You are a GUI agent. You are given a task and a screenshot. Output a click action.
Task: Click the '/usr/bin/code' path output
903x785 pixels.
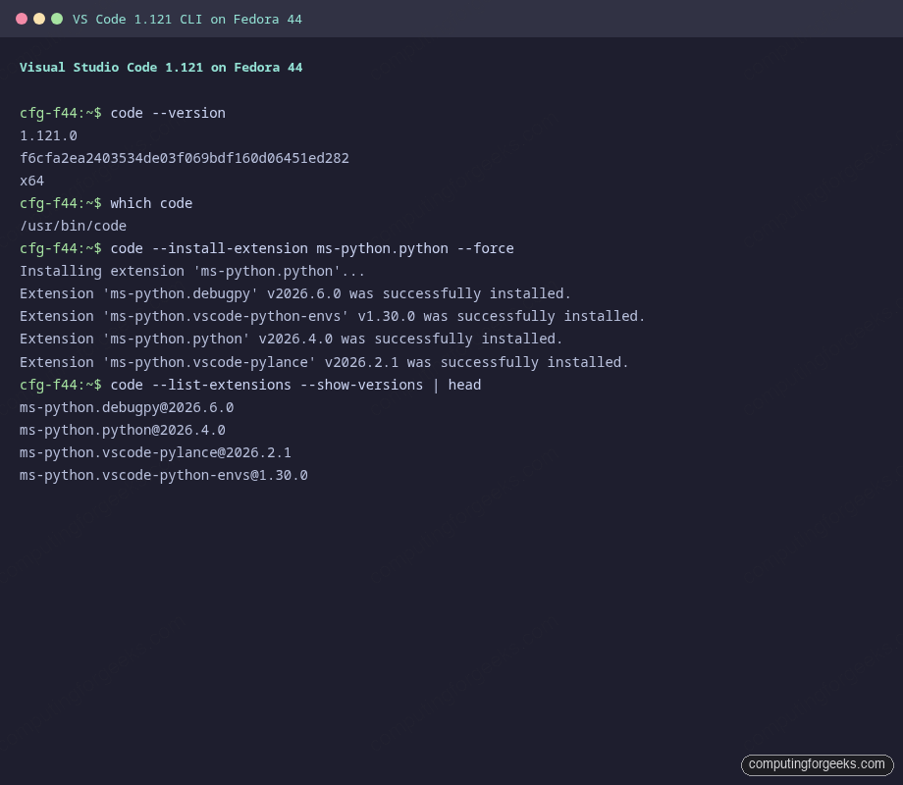tap(74, 226)
